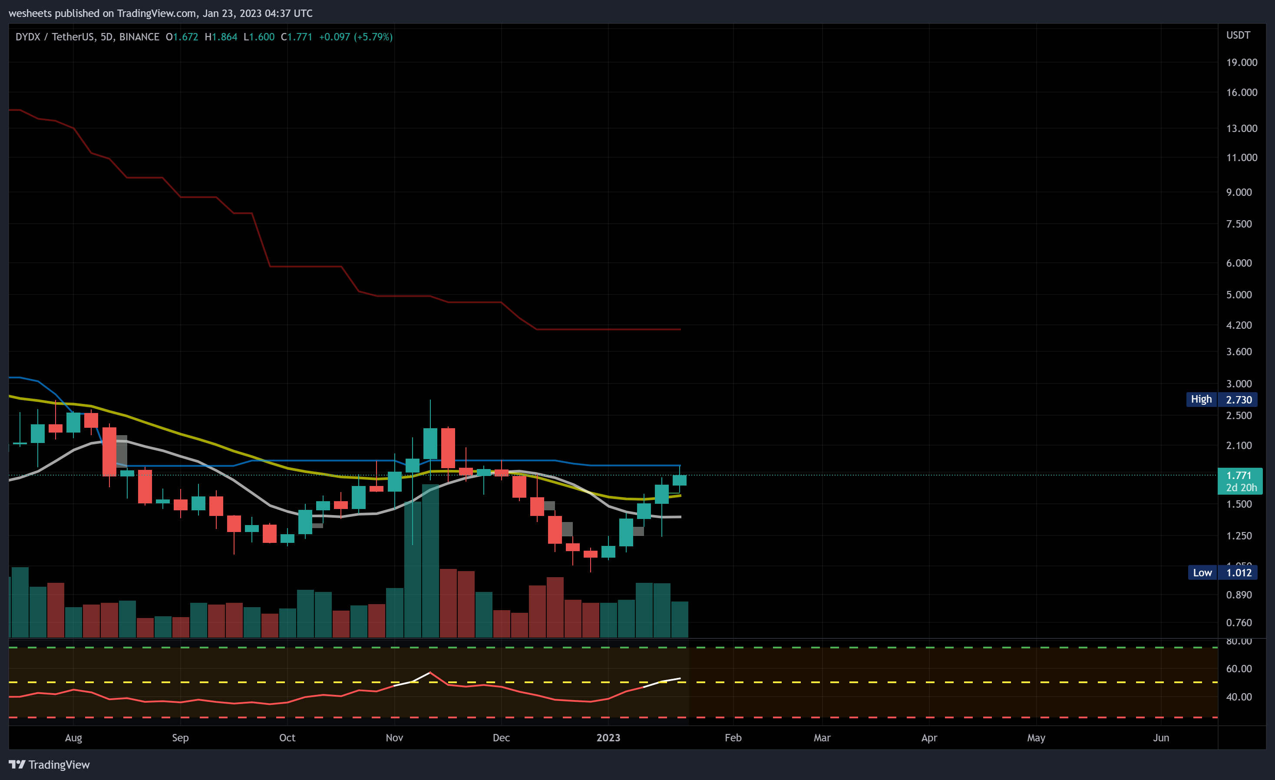This screenshot has height=780, width=1275.
Task: Click the publisher line 'wesheets published on TradingView.com'
Action: 103,13
